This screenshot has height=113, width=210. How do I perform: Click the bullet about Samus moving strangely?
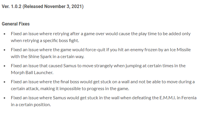coord(98,69)
